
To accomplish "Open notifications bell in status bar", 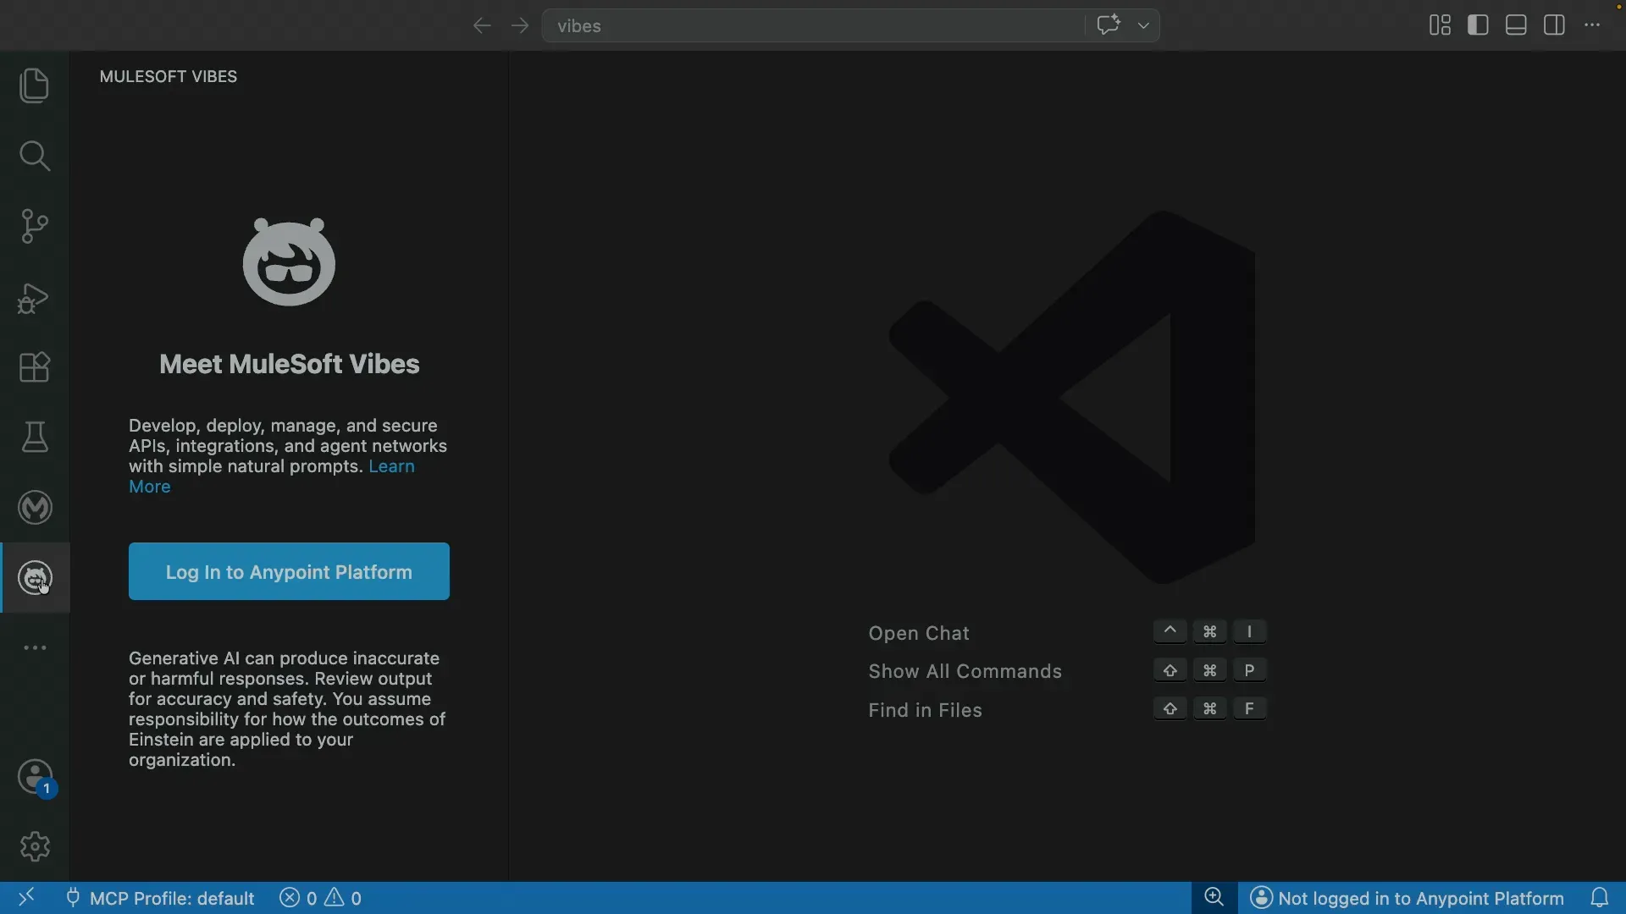I will pyautogui.click(x=1600, y=897).
